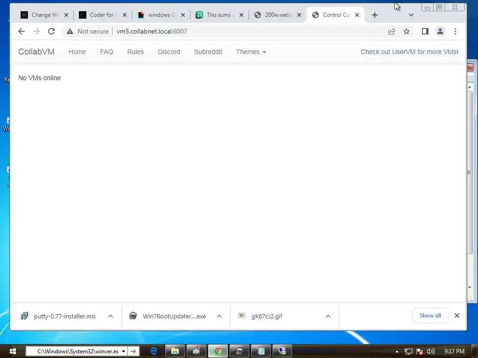The image size is (478, 358).
Task: Show hidden system tray icons
Action: [x=397, y=351]
